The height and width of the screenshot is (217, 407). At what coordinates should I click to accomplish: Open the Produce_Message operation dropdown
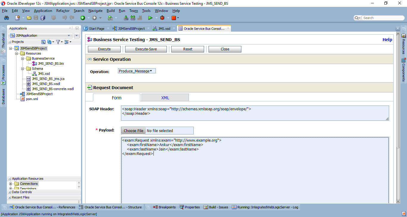click(x=136, y=71)
